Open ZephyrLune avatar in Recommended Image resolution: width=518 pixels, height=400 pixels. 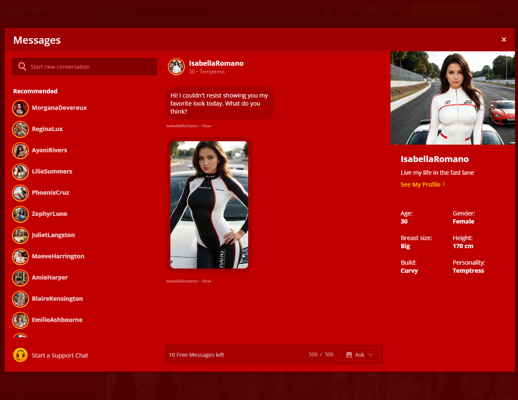coord(20,214)
